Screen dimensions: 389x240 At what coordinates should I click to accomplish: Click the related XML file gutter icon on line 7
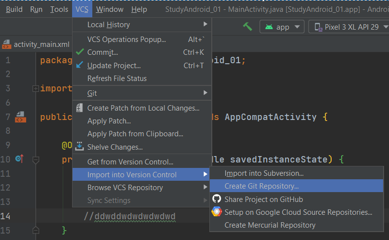click(20, 117)
